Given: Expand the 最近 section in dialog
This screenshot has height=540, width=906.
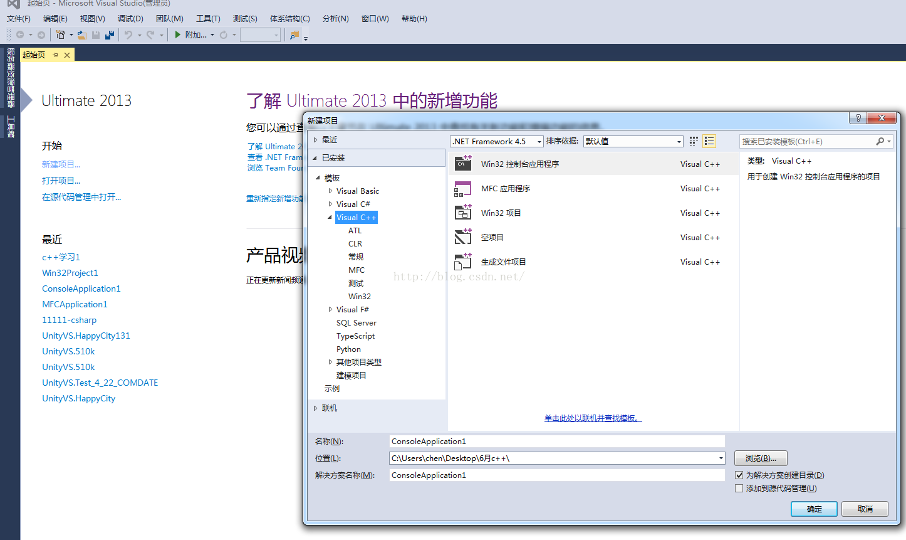Looking at the screenshot, I should (315, 140).
